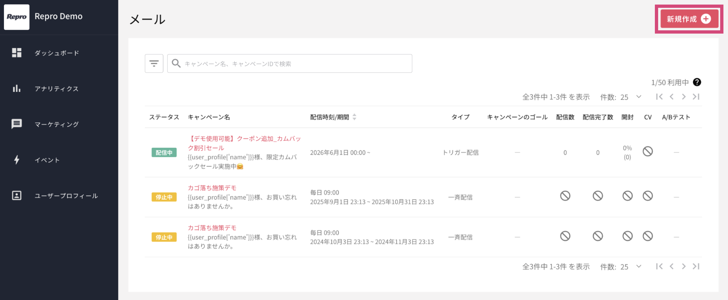728x300 pixels.
Task: Click the 停止中 badge of the 2025年9月1日 campaign
Action: [x=164, y=197]
